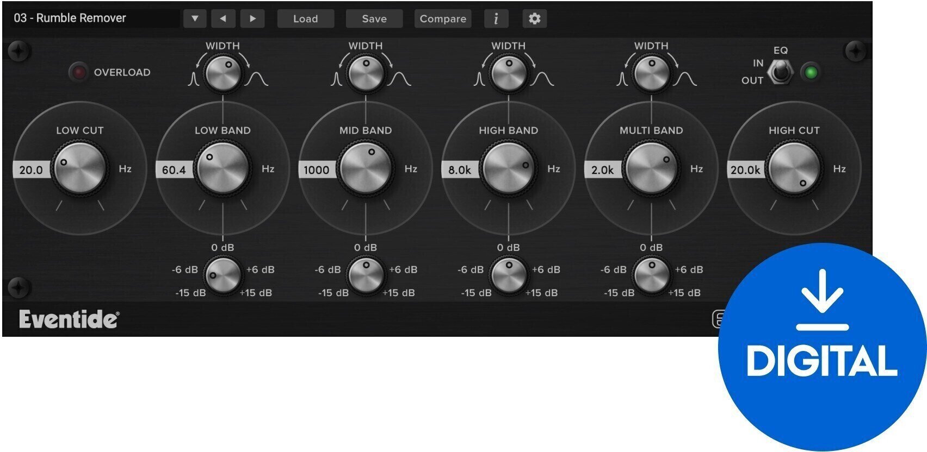Click the narrow width icon of Multi Band
This screenshot has width=927, height=452.
622,80
